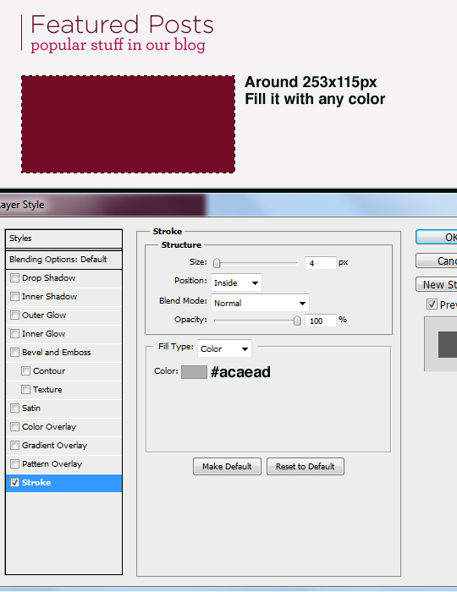Screen dimensions: 457x592
Task: Click the Reset to Default button
Action: [306, 467]
